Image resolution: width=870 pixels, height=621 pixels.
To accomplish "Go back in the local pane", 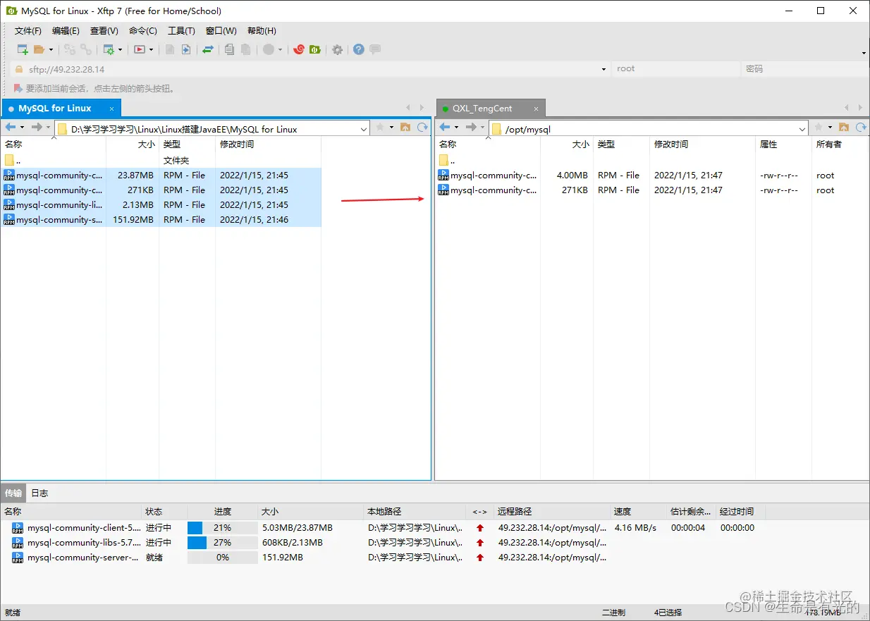I will [11, 127].
